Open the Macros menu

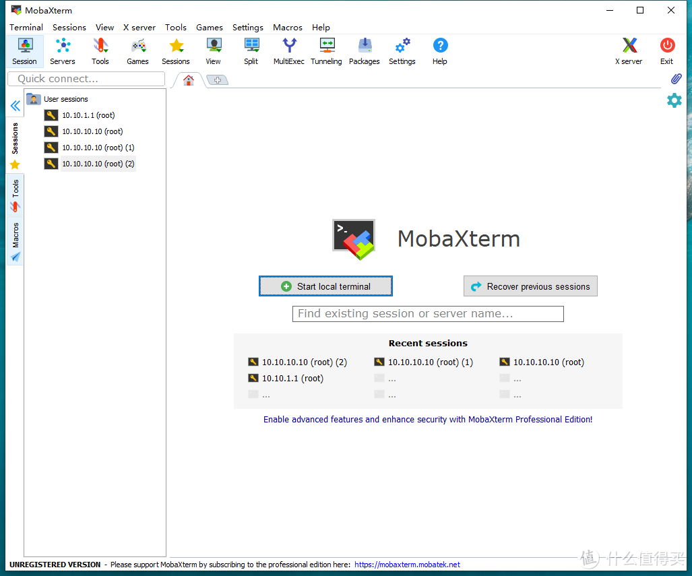pos(287,28)
